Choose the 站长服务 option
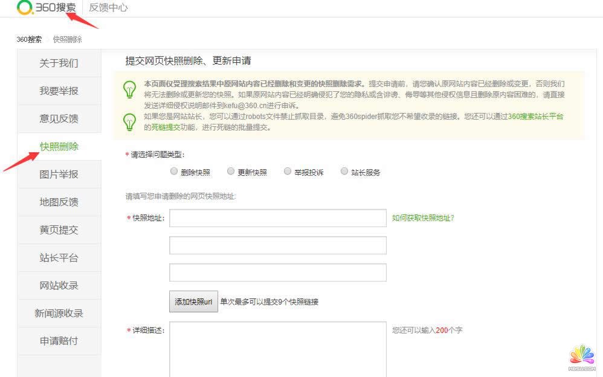The image size is (603, 377). [344, 171]
